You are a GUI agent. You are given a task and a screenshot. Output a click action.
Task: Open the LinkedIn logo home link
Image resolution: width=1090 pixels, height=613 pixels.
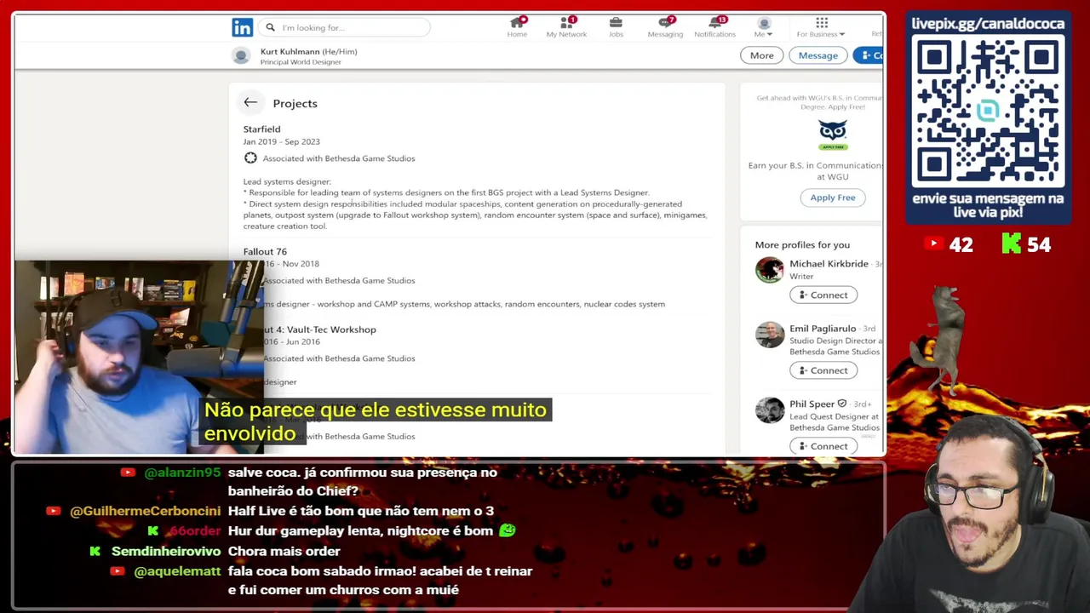(x=242, y=27)
